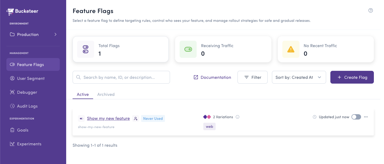Viewport: 384px width, 164px height.
Task: Open the Filter button
Action: click(252, 77)
